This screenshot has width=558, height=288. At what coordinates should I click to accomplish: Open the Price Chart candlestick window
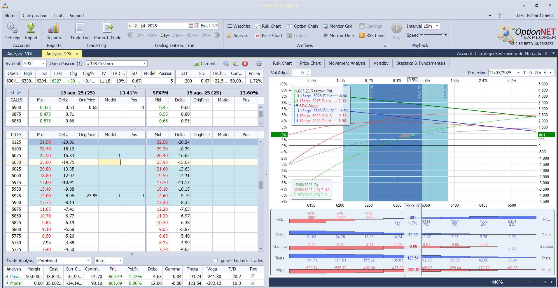[269, 35]
